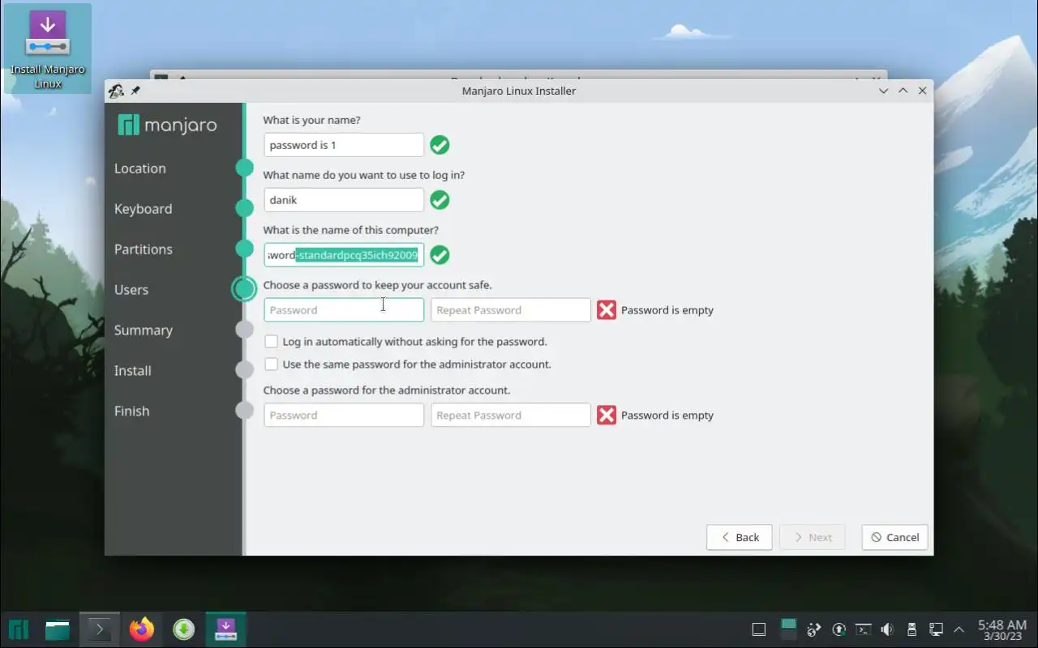1038x648 pixels.
Task: Focus the computer name field
Action: coord(344,255)
